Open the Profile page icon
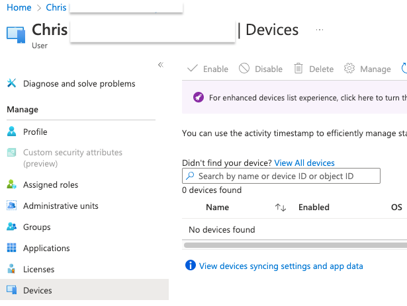This screenshot has width=407, height=306. (x=11, y=132)
